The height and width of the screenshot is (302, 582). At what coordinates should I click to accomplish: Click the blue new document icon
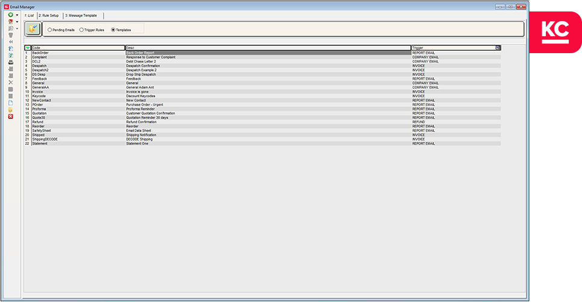coord(11,103)
